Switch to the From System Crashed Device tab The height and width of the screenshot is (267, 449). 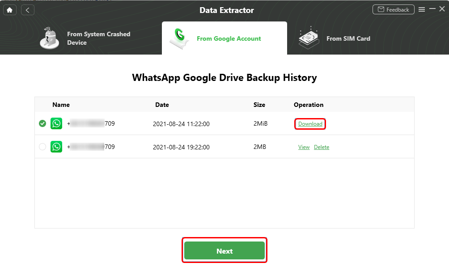coord(98,38)
